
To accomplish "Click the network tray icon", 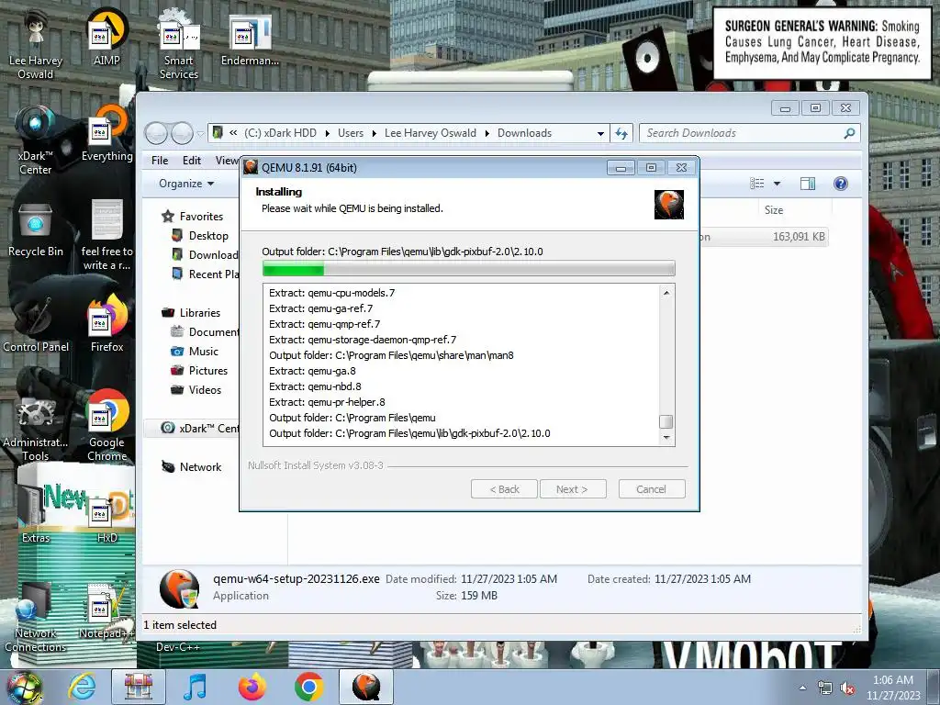I will click(825, 688).
